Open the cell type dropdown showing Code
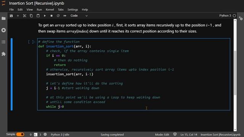This screenshot has height=137, width=244. [x=79, y=16]
